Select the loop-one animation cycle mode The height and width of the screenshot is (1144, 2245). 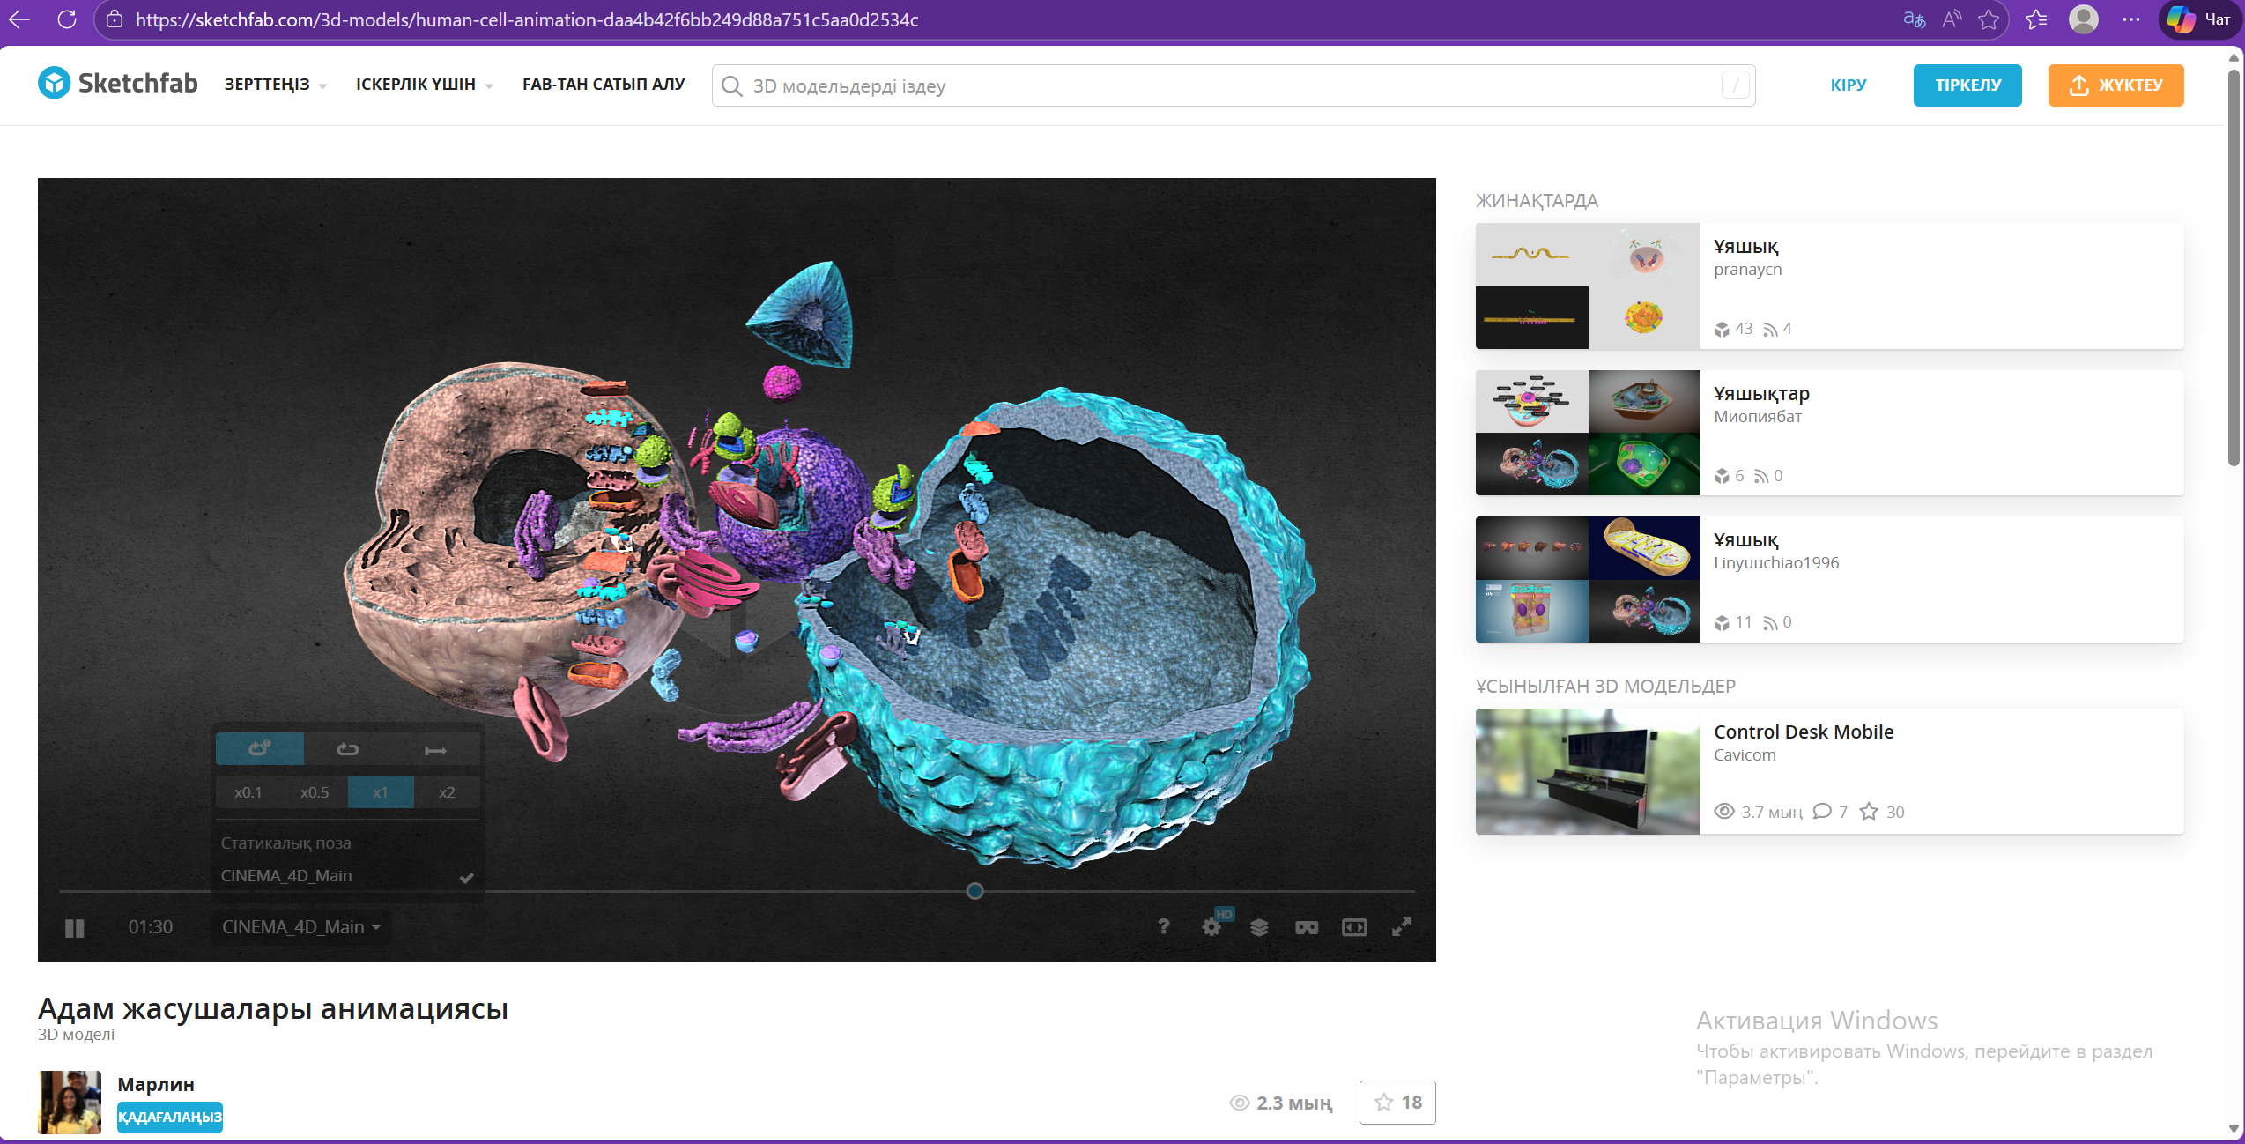[259, 749]
